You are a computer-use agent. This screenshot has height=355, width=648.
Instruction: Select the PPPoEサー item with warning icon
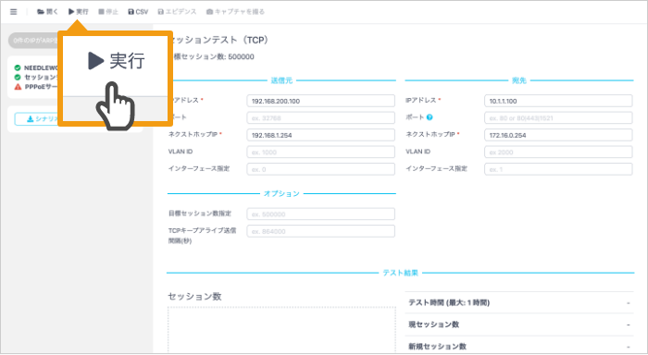(36, 87)
